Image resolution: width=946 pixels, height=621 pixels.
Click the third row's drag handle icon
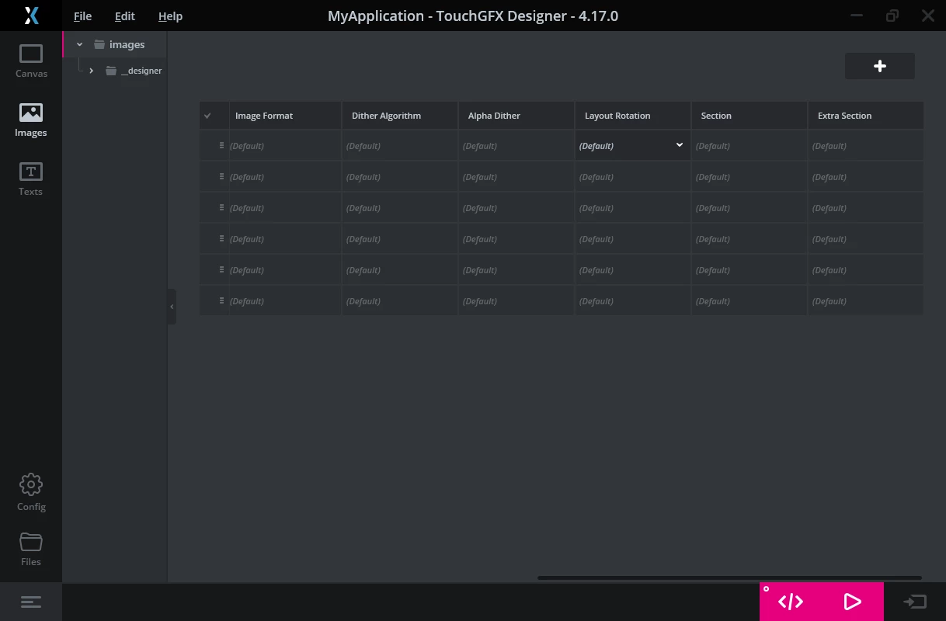[221, 207]
